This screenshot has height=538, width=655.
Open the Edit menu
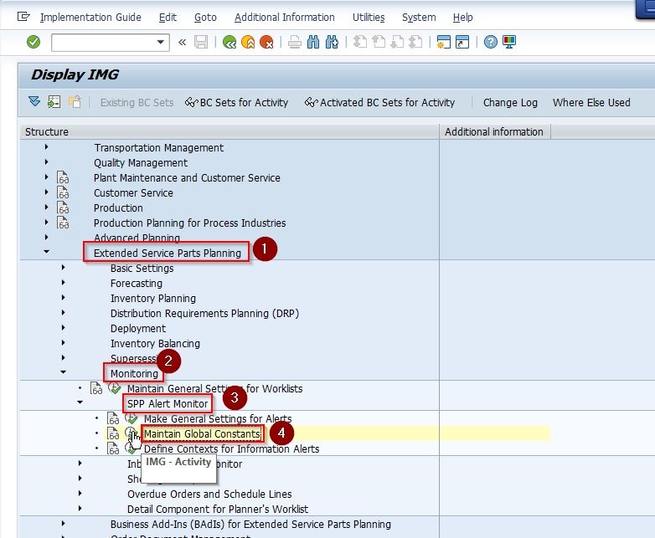pos(168,17)
